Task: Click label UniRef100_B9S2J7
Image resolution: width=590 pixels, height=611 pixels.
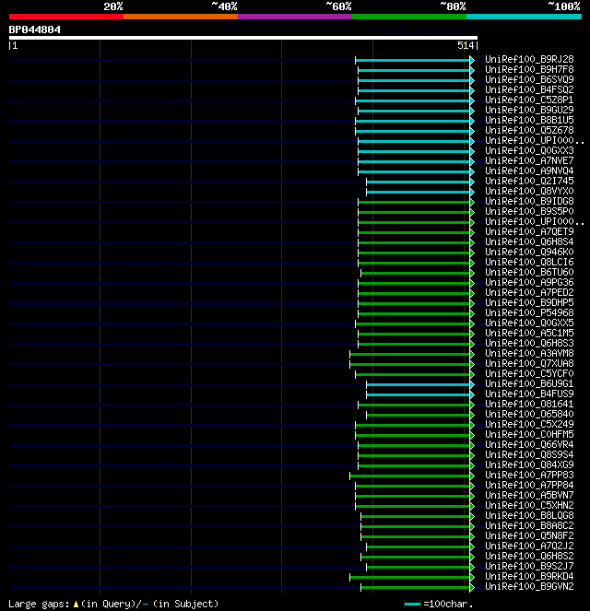Action: click(x=529, y=566)
